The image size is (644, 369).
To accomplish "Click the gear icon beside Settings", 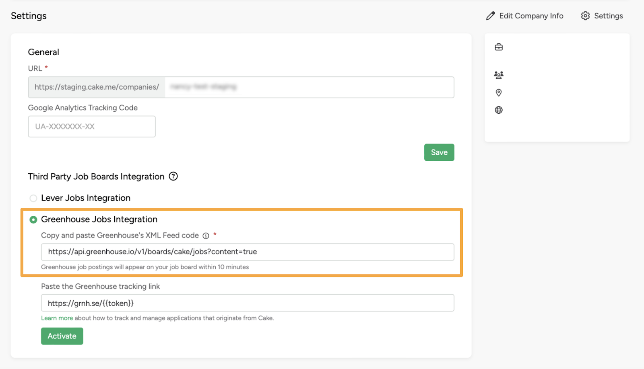I will click(x=585, y=16).
